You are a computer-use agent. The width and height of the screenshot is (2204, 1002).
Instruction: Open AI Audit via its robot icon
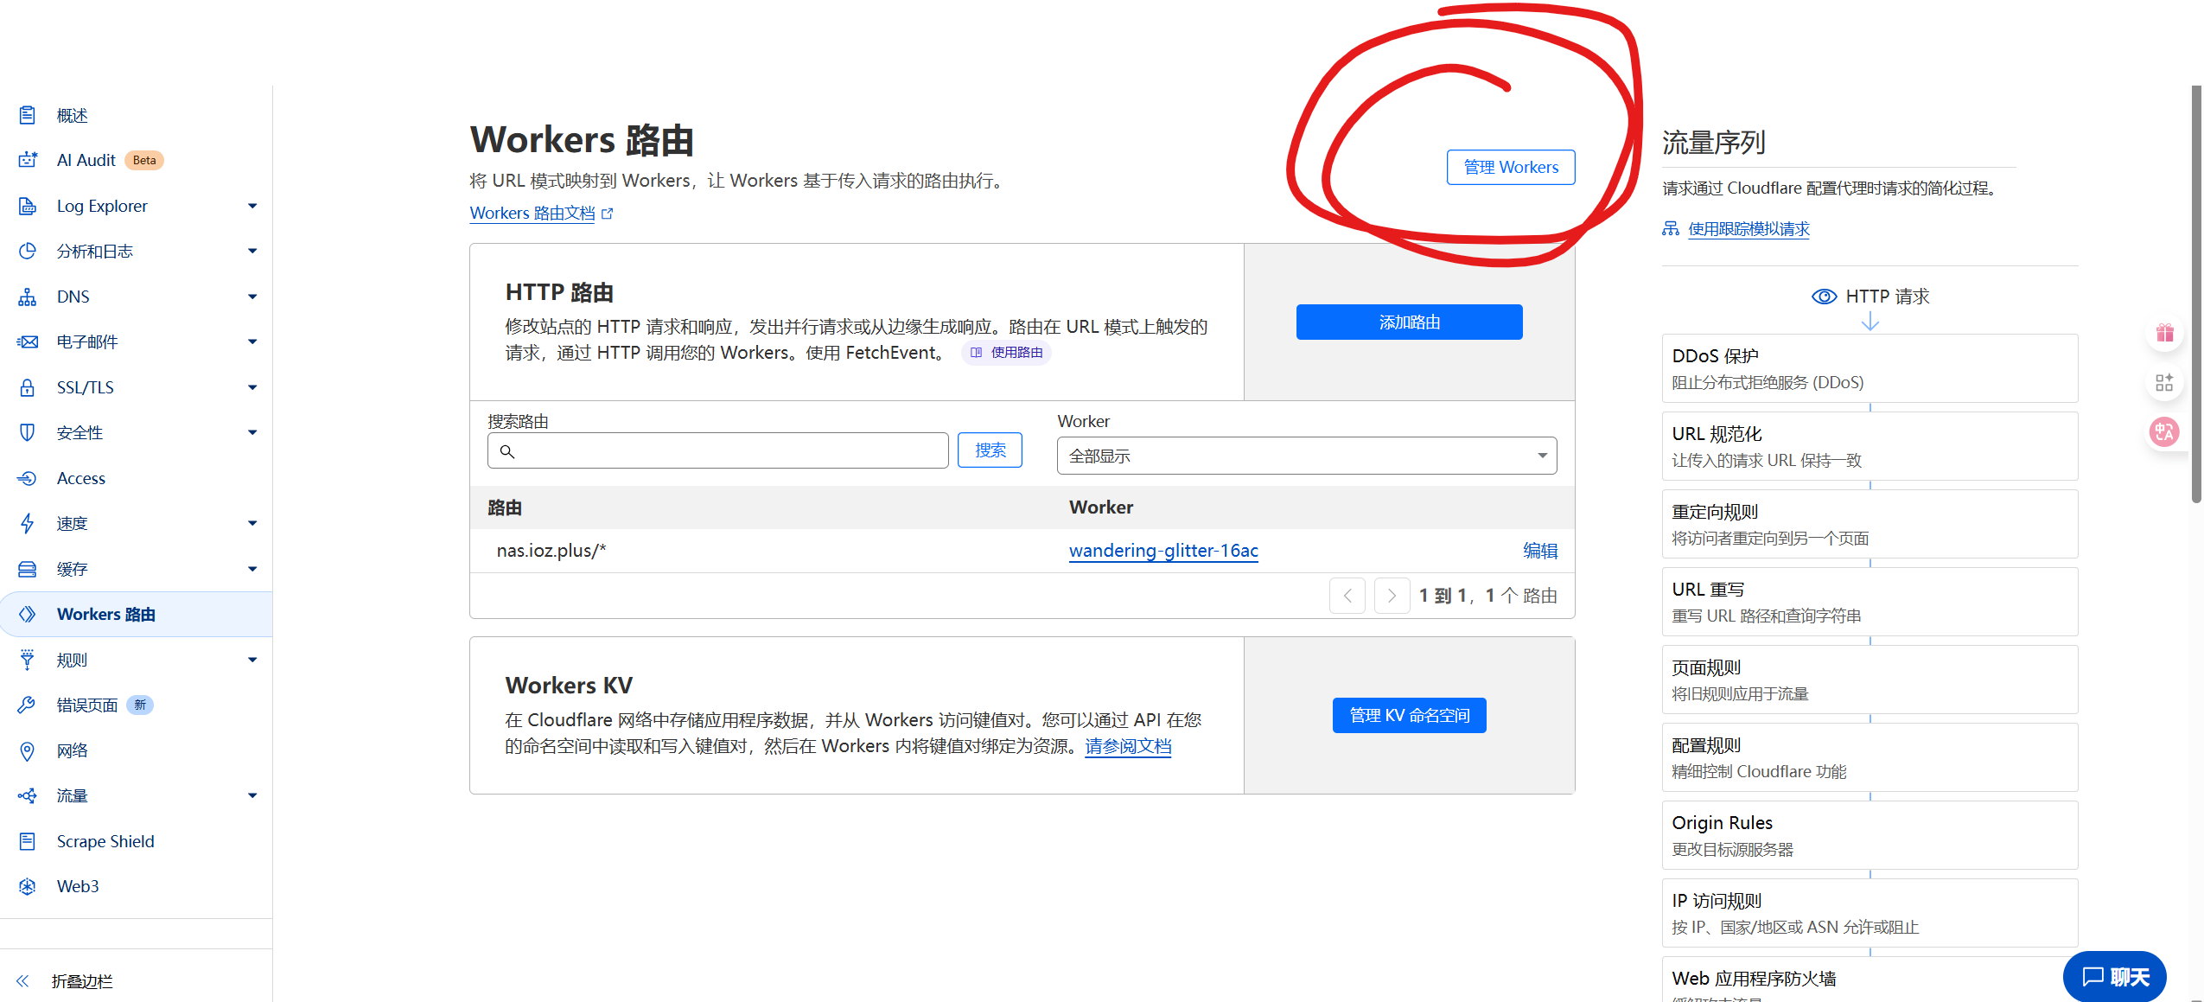pos(28,160)
